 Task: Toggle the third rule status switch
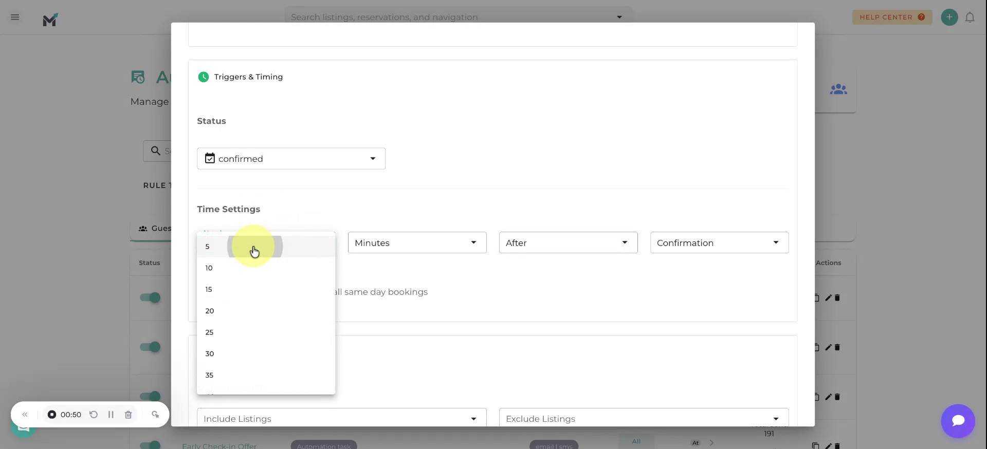pos(150,397)
